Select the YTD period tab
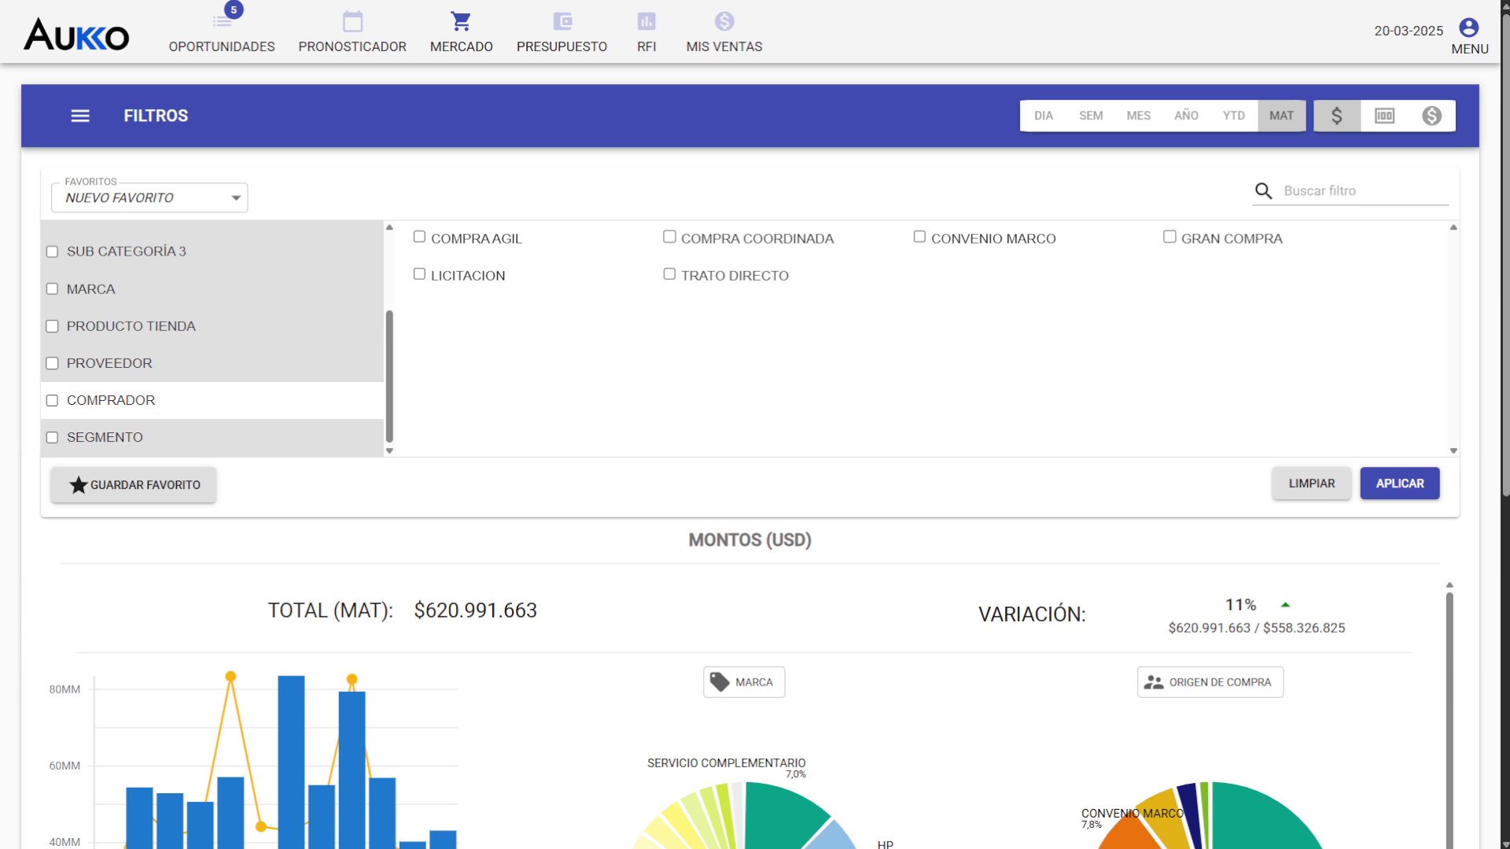The width and height of the screenshot is (1510, 849). pos(1233,116)
